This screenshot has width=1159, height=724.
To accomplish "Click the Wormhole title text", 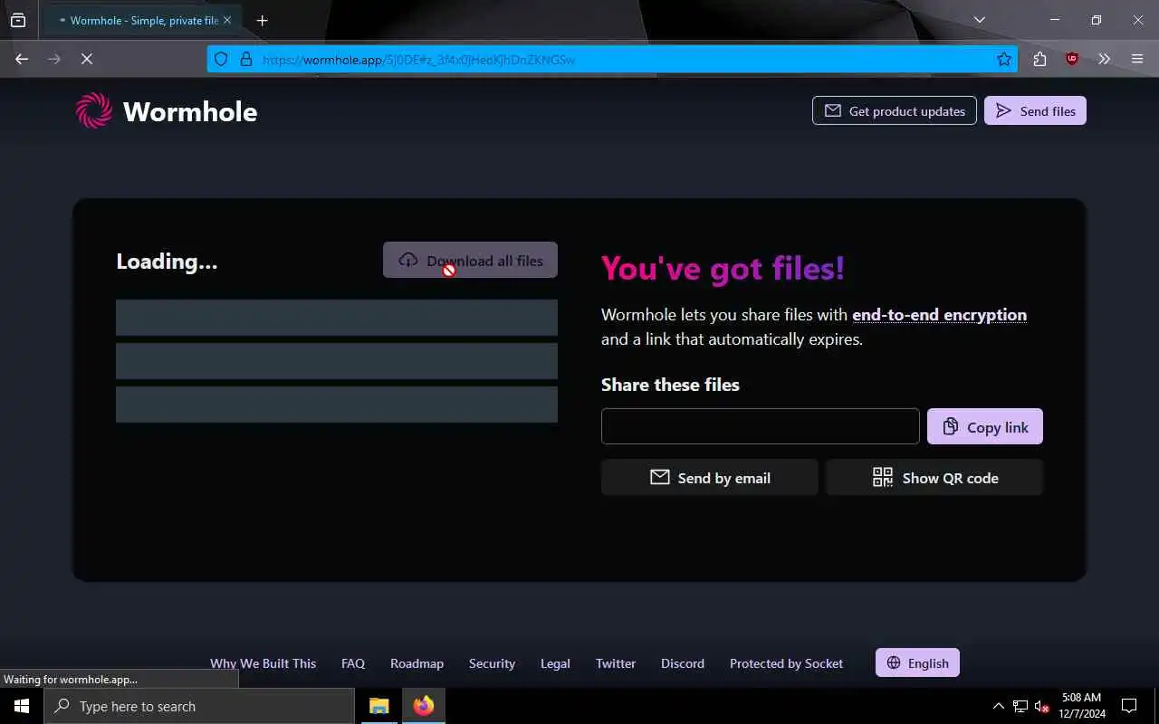I will point(190,111).
